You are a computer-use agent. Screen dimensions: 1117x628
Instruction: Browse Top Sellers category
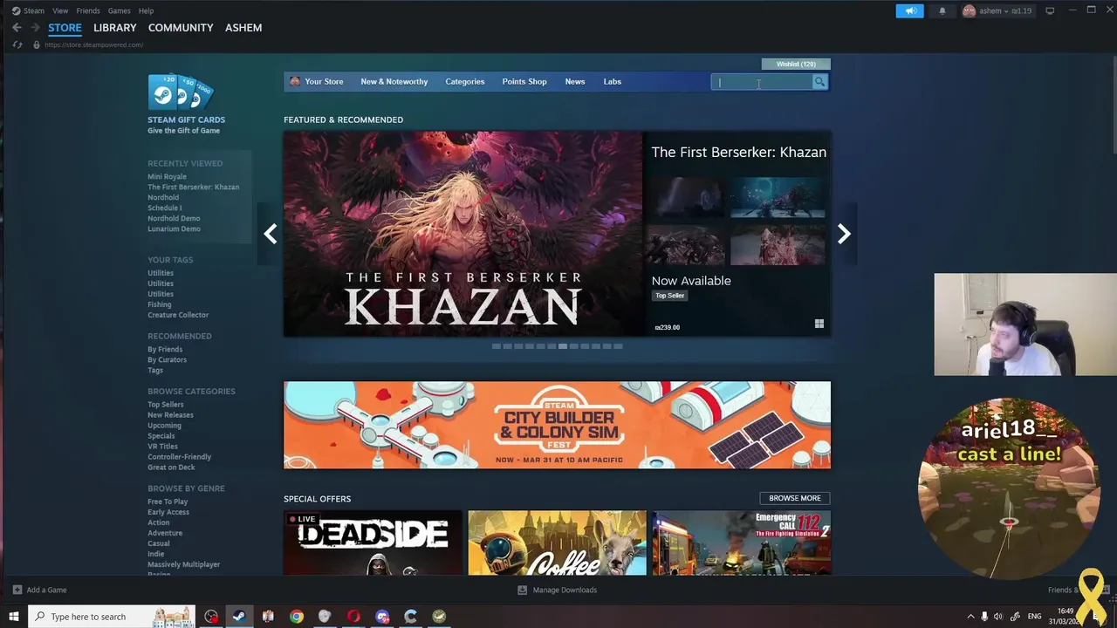(166, 405)
